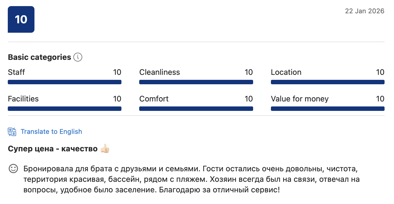Click the Cleanliness rating bar
Image resolution: width=394 pixels, height=204 pixels.
tap(196, 82)
